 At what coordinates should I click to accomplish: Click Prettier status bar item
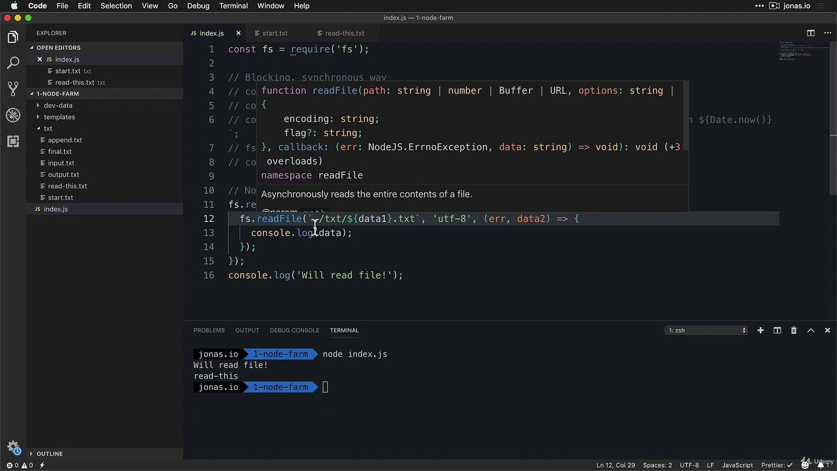(777, 465)
